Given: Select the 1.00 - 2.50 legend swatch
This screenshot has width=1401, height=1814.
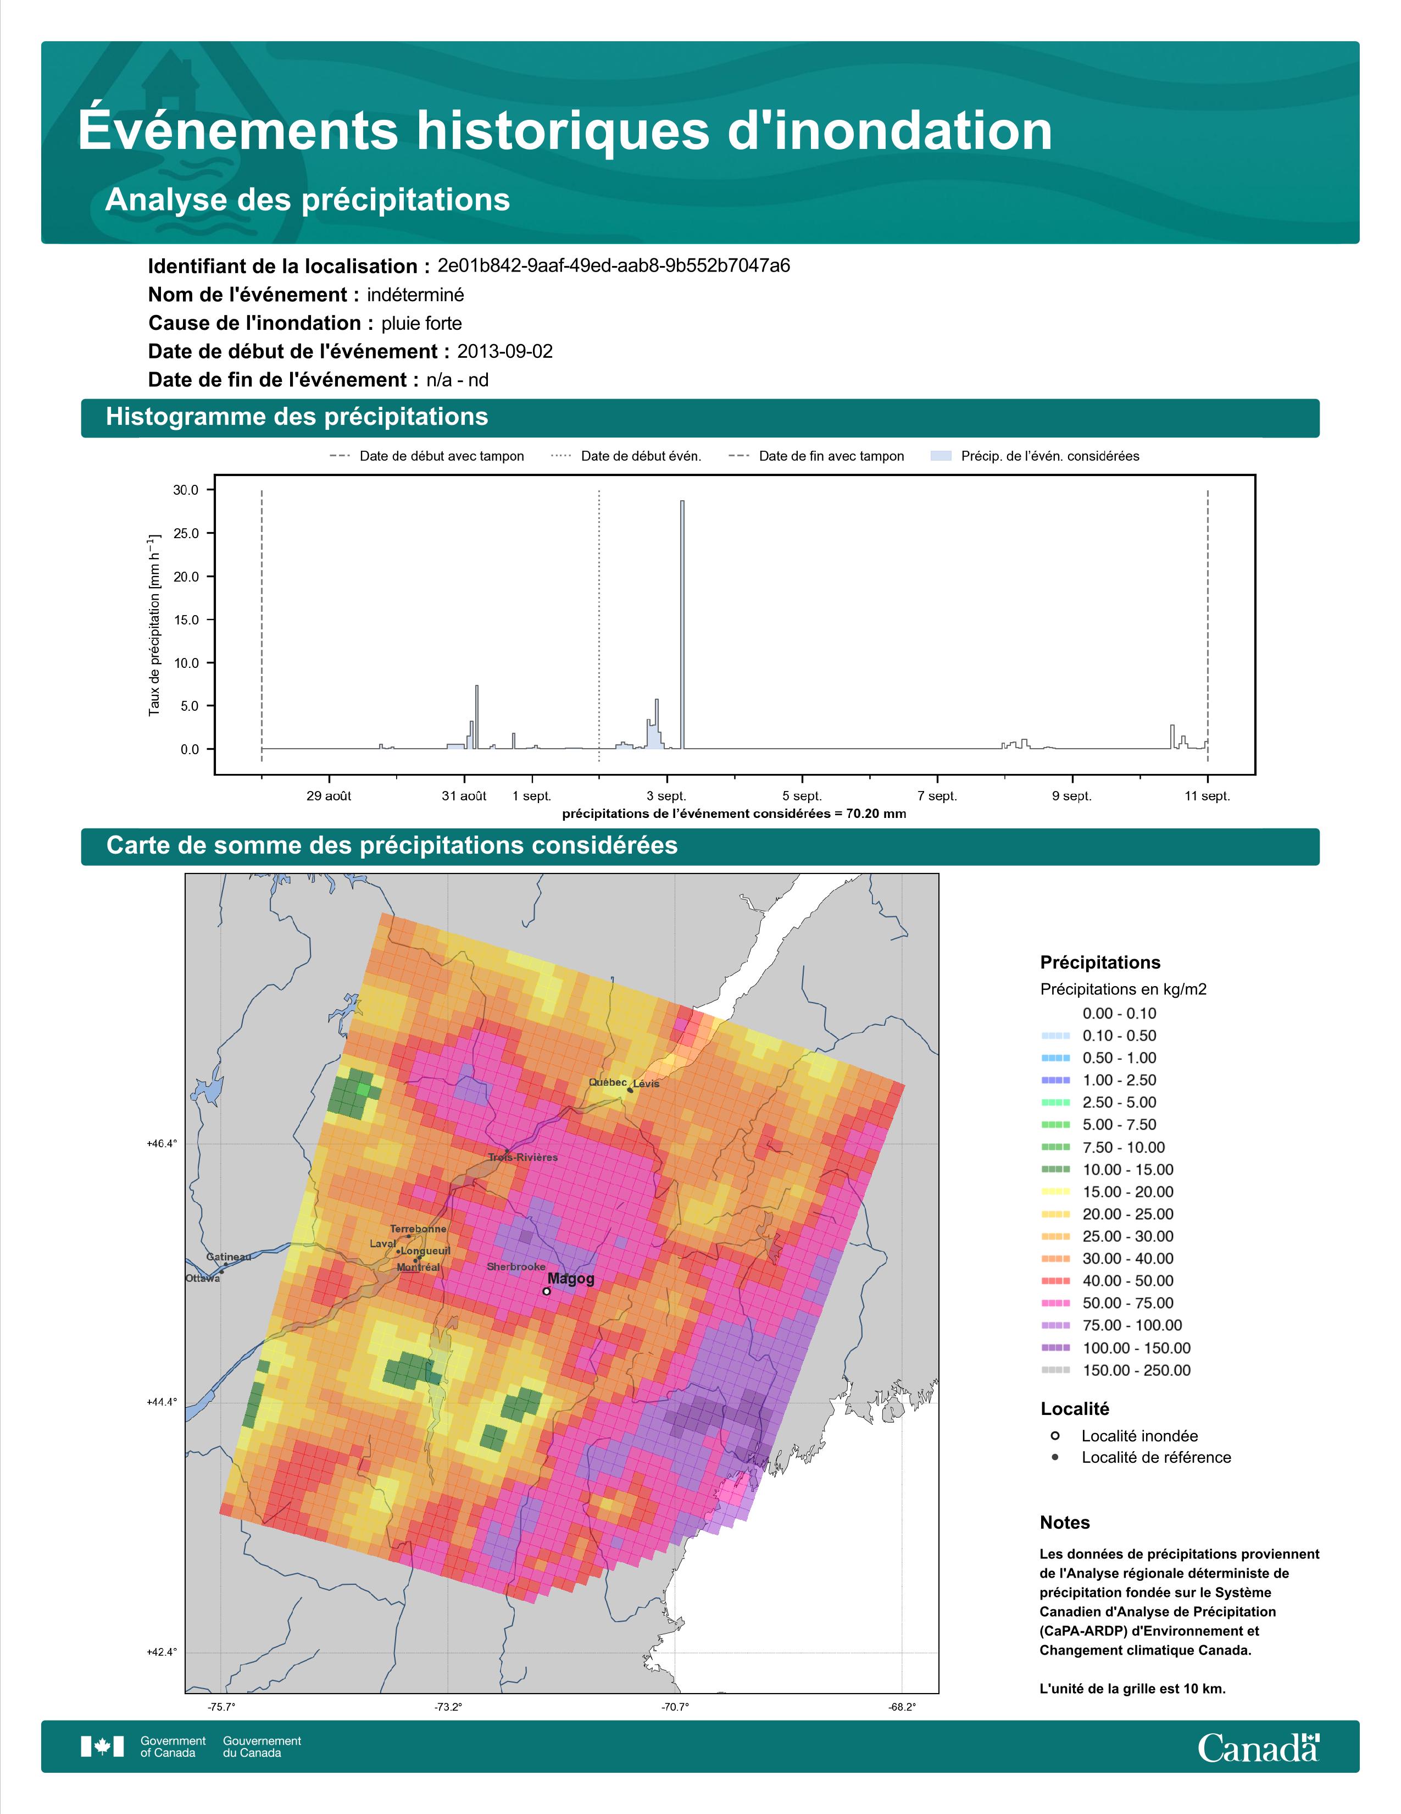Looking at the screenshot, I should click(x=1055, y=1080).
